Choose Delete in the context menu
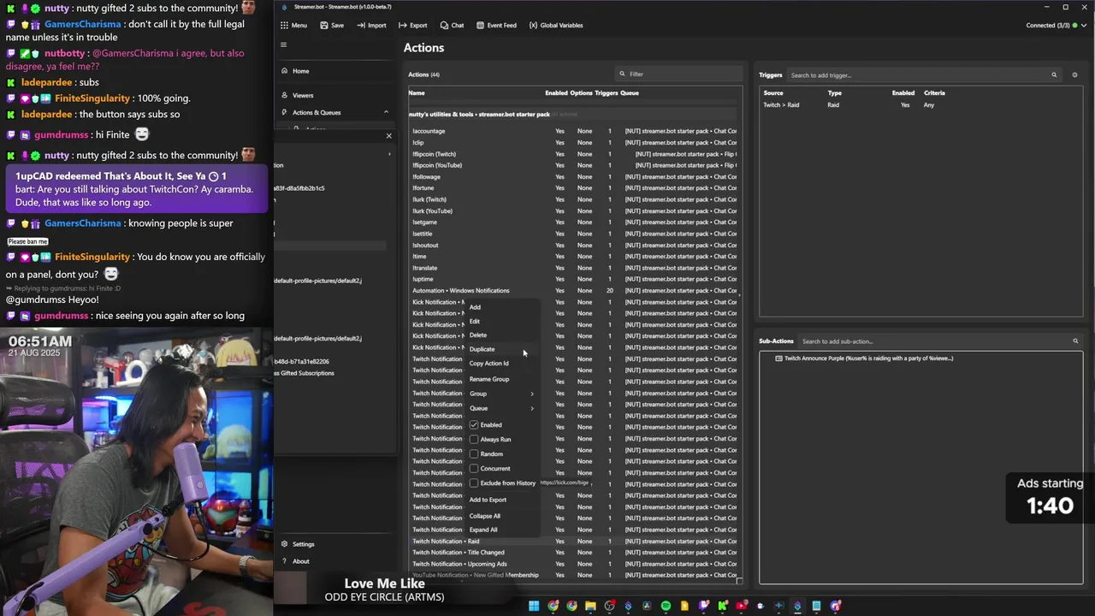Image resolution: width=1095 pixels, height=616 pixels. (477, 335)
